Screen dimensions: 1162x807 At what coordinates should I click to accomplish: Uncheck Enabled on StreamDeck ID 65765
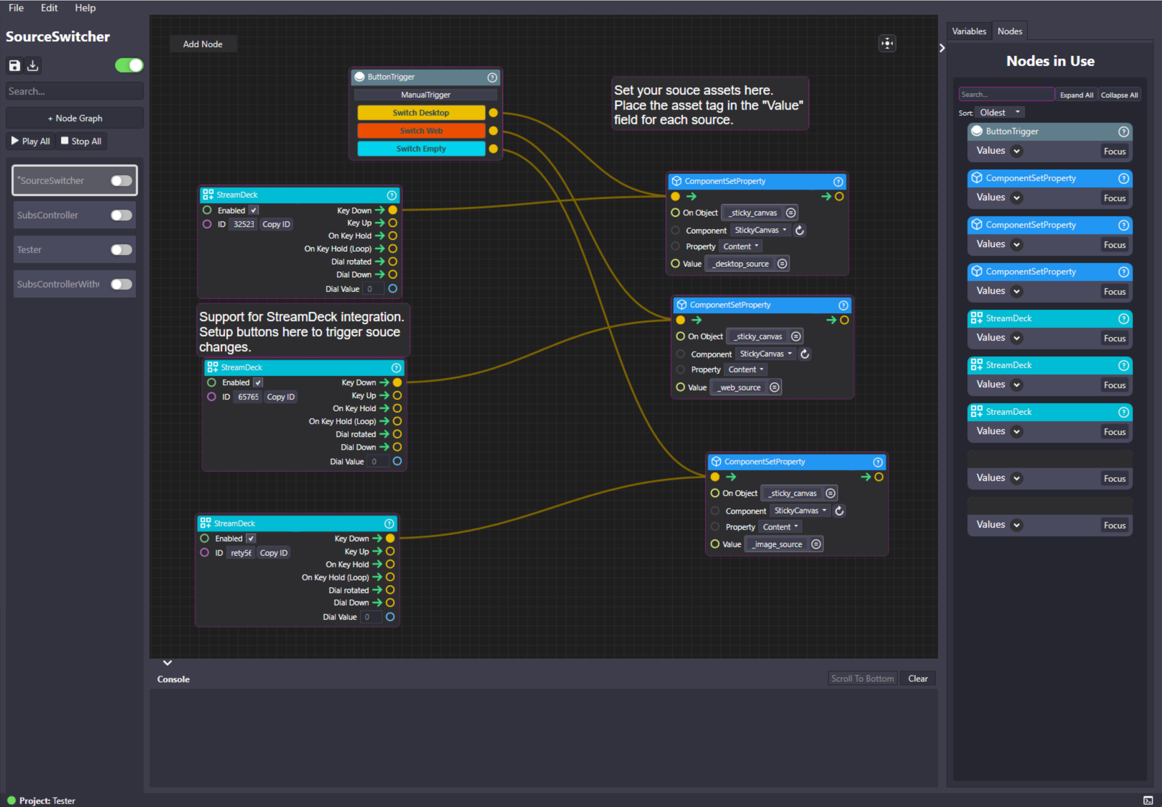coord(258,383)
